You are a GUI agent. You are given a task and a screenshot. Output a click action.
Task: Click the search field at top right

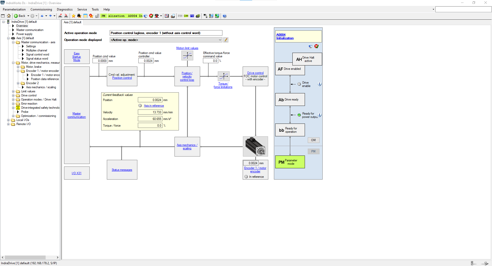[463, 9]
